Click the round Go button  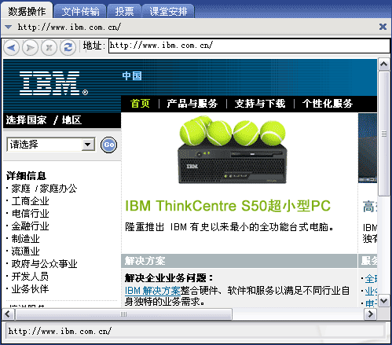point(109,145)
